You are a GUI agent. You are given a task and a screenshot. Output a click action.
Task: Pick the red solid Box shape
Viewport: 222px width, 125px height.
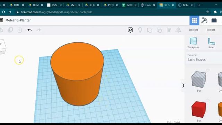pyautogui.click(x=199, y=110)
